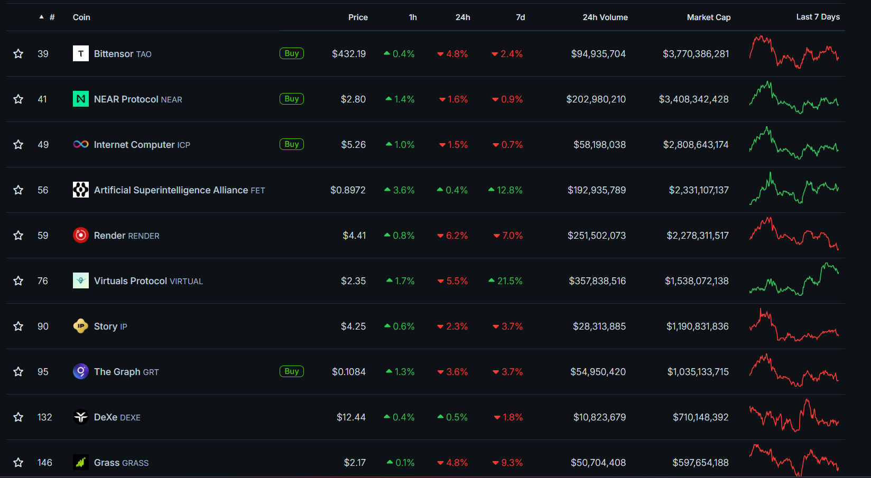Buy Bittensor TAO button

pos(292,53)
